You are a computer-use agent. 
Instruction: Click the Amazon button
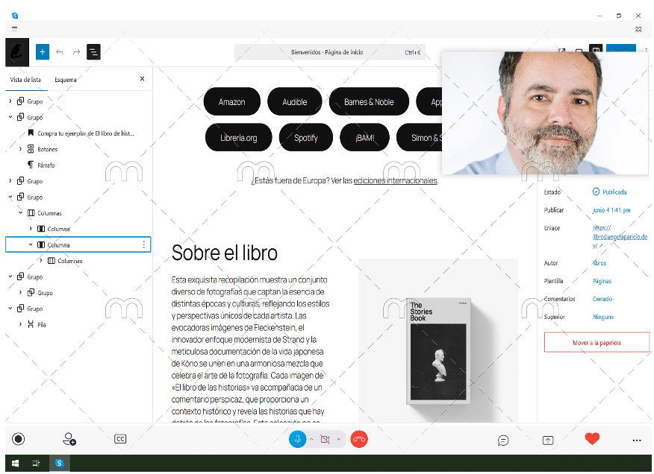point(232,101)
